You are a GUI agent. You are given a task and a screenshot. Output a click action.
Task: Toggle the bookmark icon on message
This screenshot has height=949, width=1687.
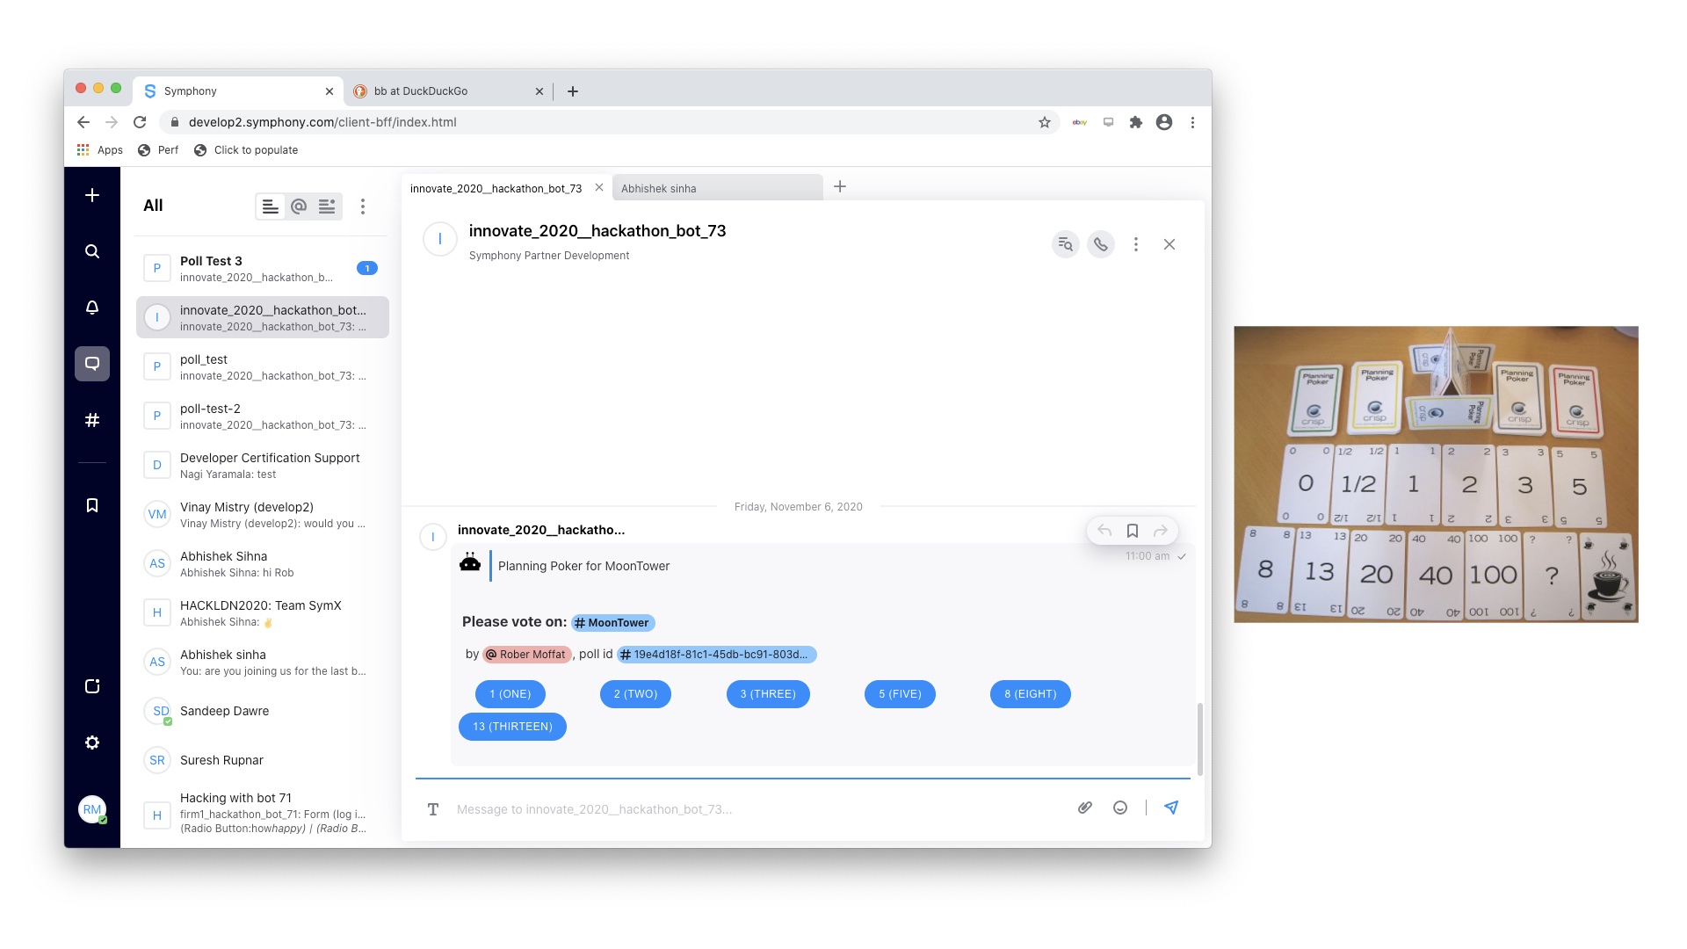[x=1132, y=530]
